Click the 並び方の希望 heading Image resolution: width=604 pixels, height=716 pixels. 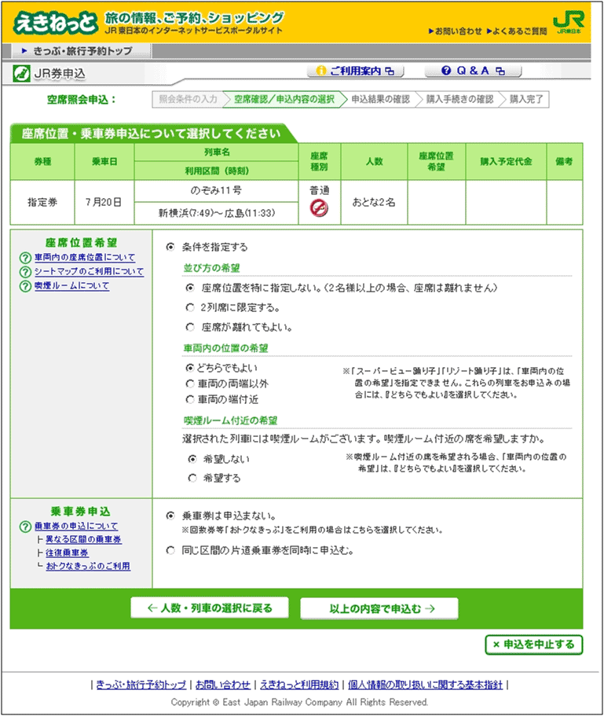tap(211, 268)
